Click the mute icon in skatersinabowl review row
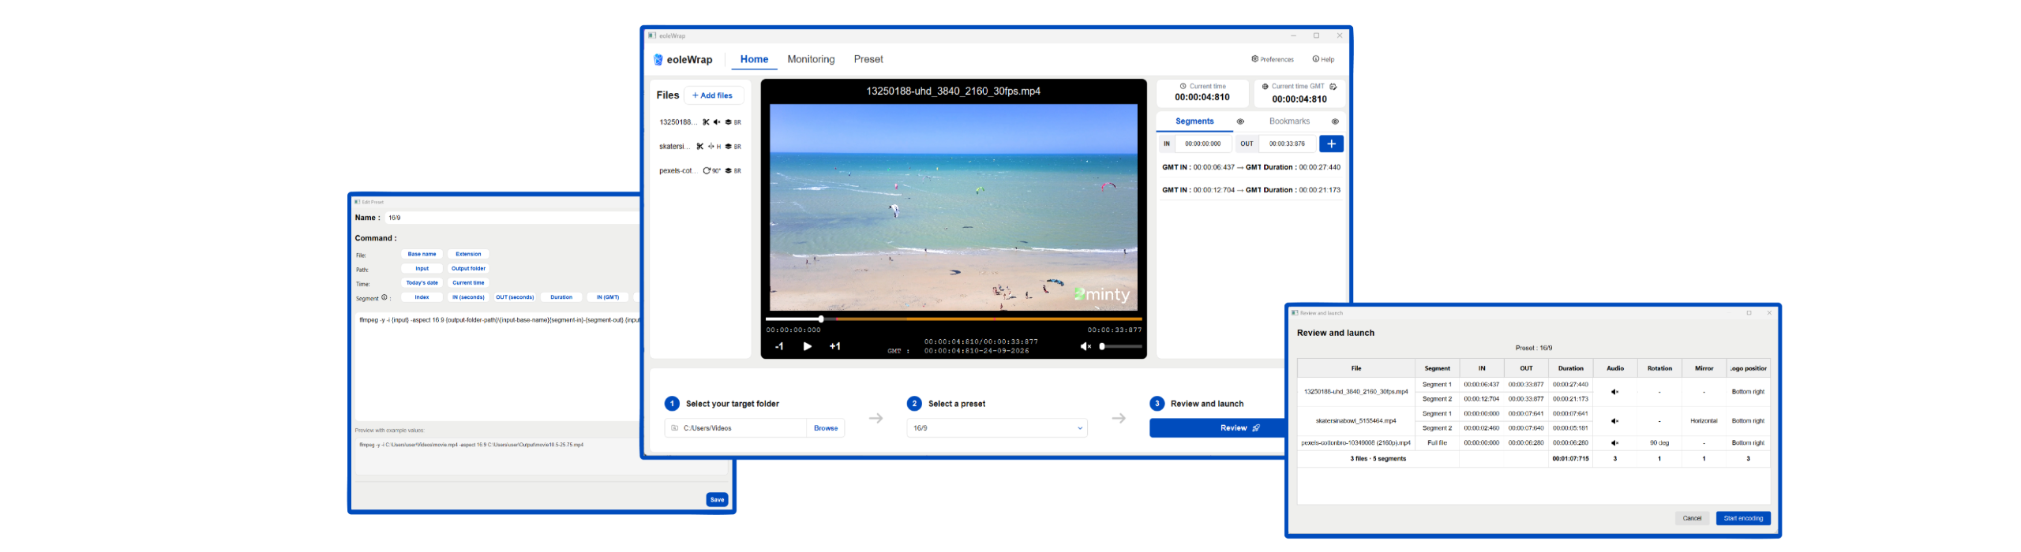The width and height of the screenshot is (2021, 552). click(1614, 421)
